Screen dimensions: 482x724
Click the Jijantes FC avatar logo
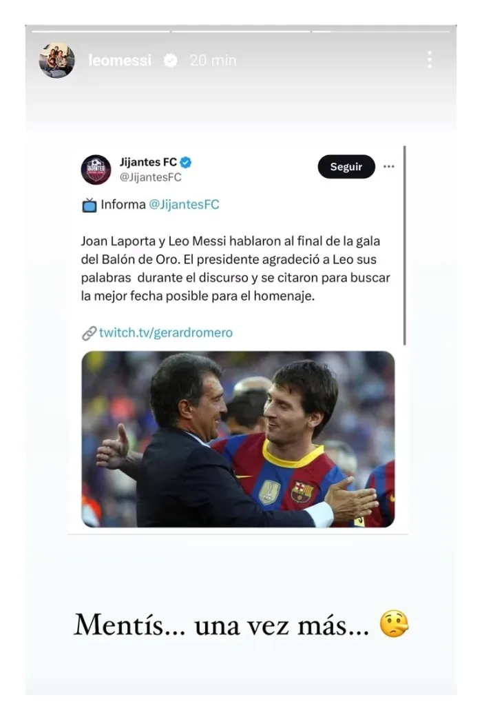[x=96, y=170]
